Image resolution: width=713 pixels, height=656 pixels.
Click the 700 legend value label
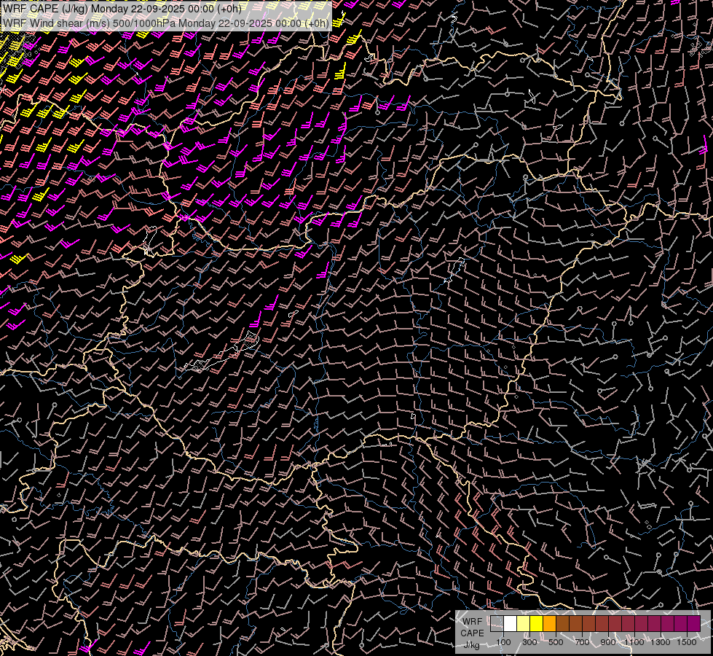pyautogui.click(x=582, y=642)
